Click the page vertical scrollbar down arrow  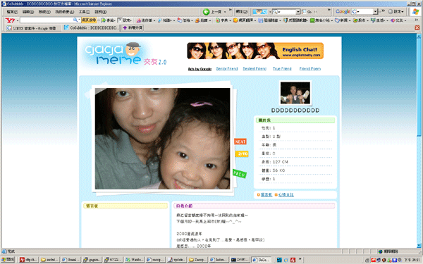tap(419, 246)
